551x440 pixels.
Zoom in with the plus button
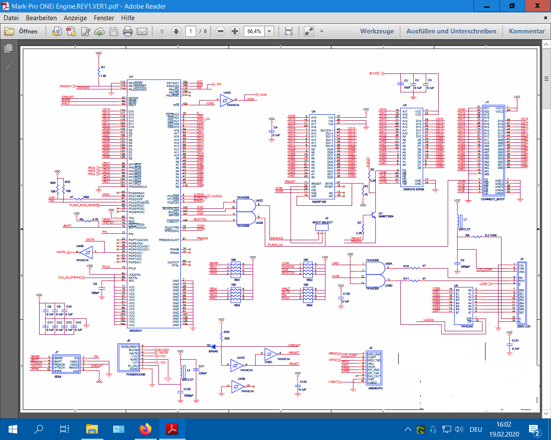[235, 31]
